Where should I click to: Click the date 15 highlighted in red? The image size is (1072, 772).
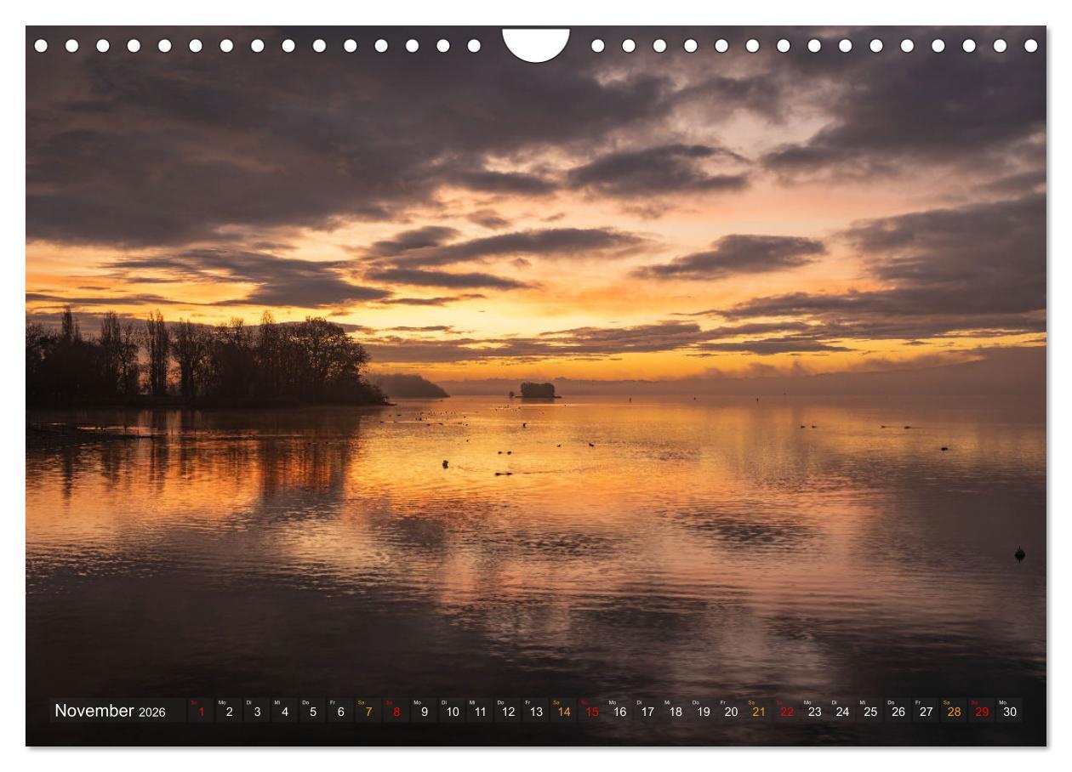591,711
